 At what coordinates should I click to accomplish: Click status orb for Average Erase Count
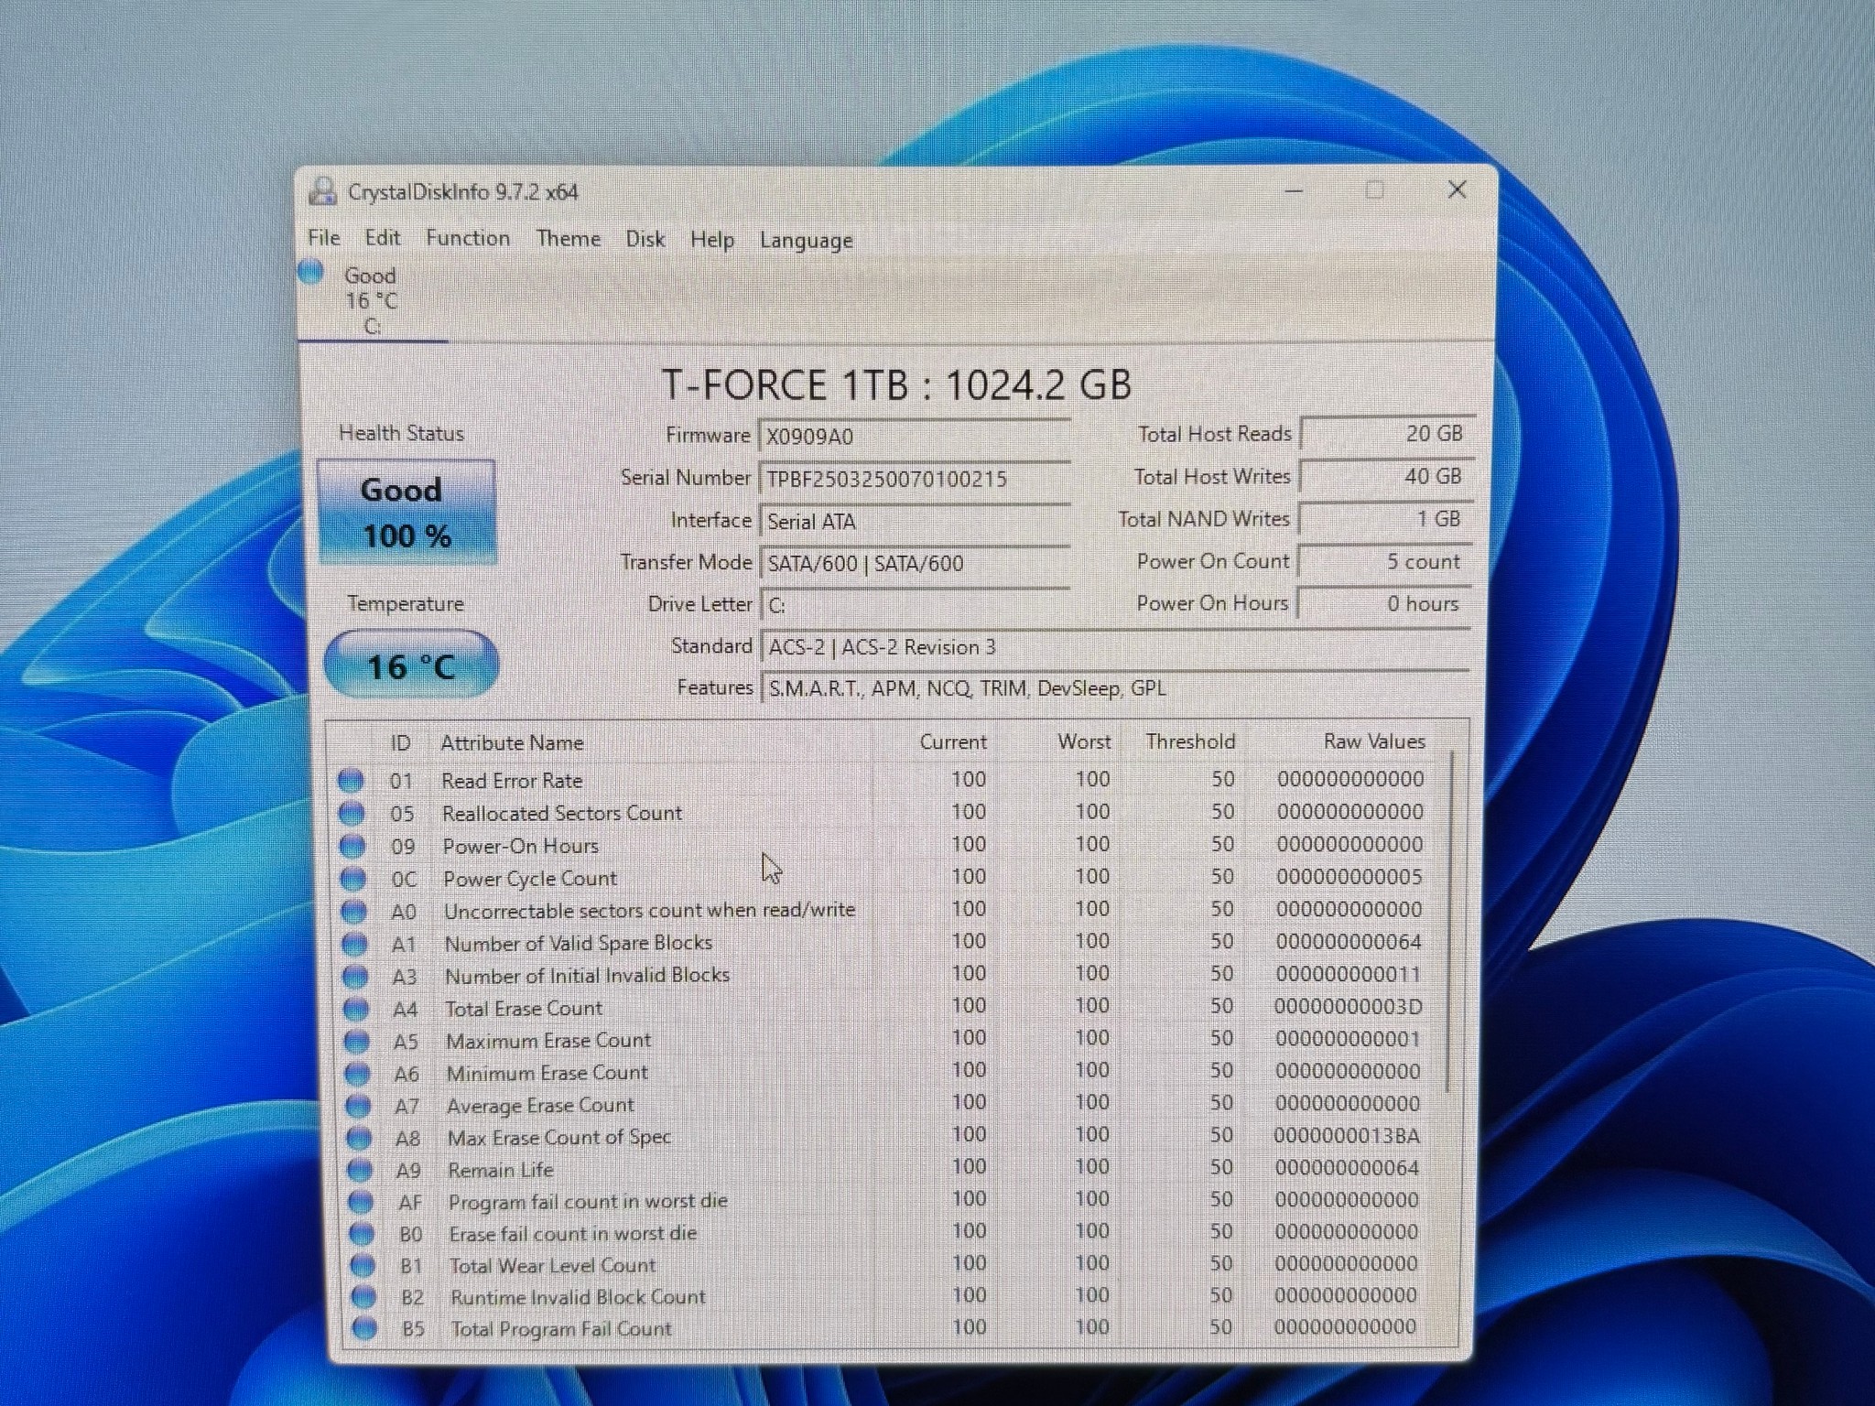pos(359,1106)
